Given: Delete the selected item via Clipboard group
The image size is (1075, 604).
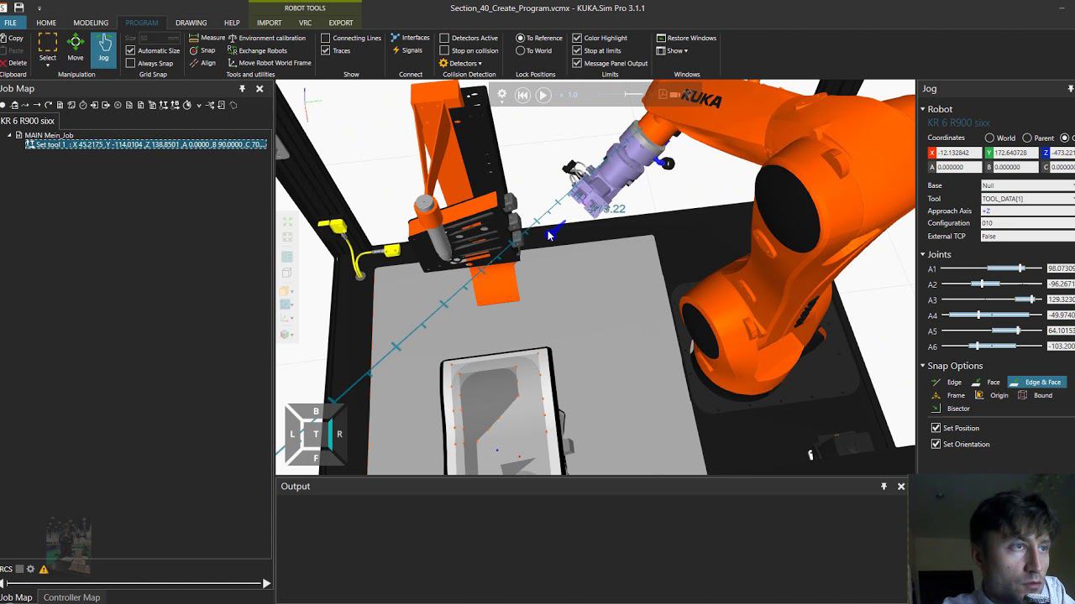Looking at the screenshot, I should [x=13, y=63].
